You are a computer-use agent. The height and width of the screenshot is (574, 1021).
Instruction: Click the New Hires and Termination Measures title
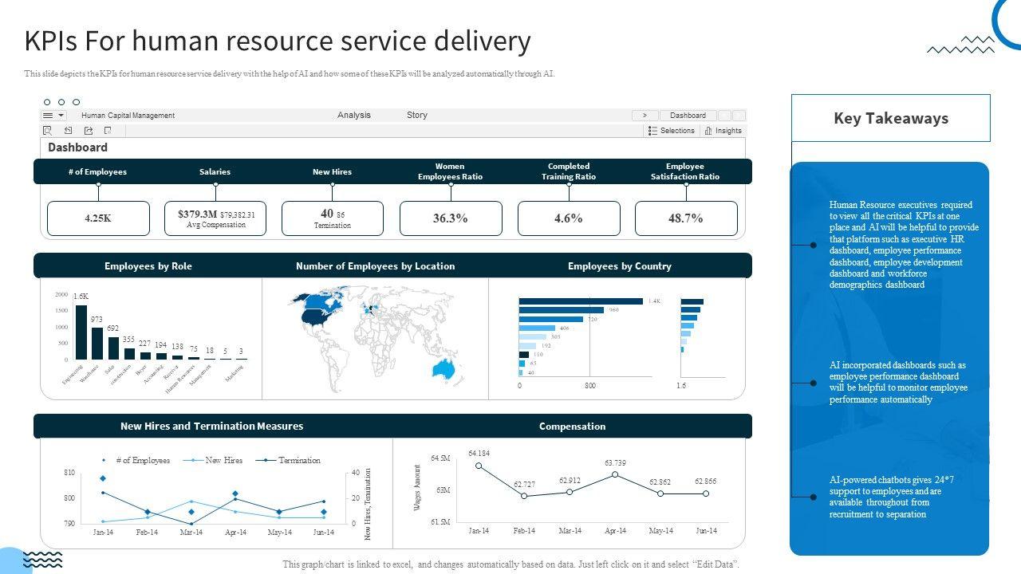pyautogui.click(x=212, y=427)
